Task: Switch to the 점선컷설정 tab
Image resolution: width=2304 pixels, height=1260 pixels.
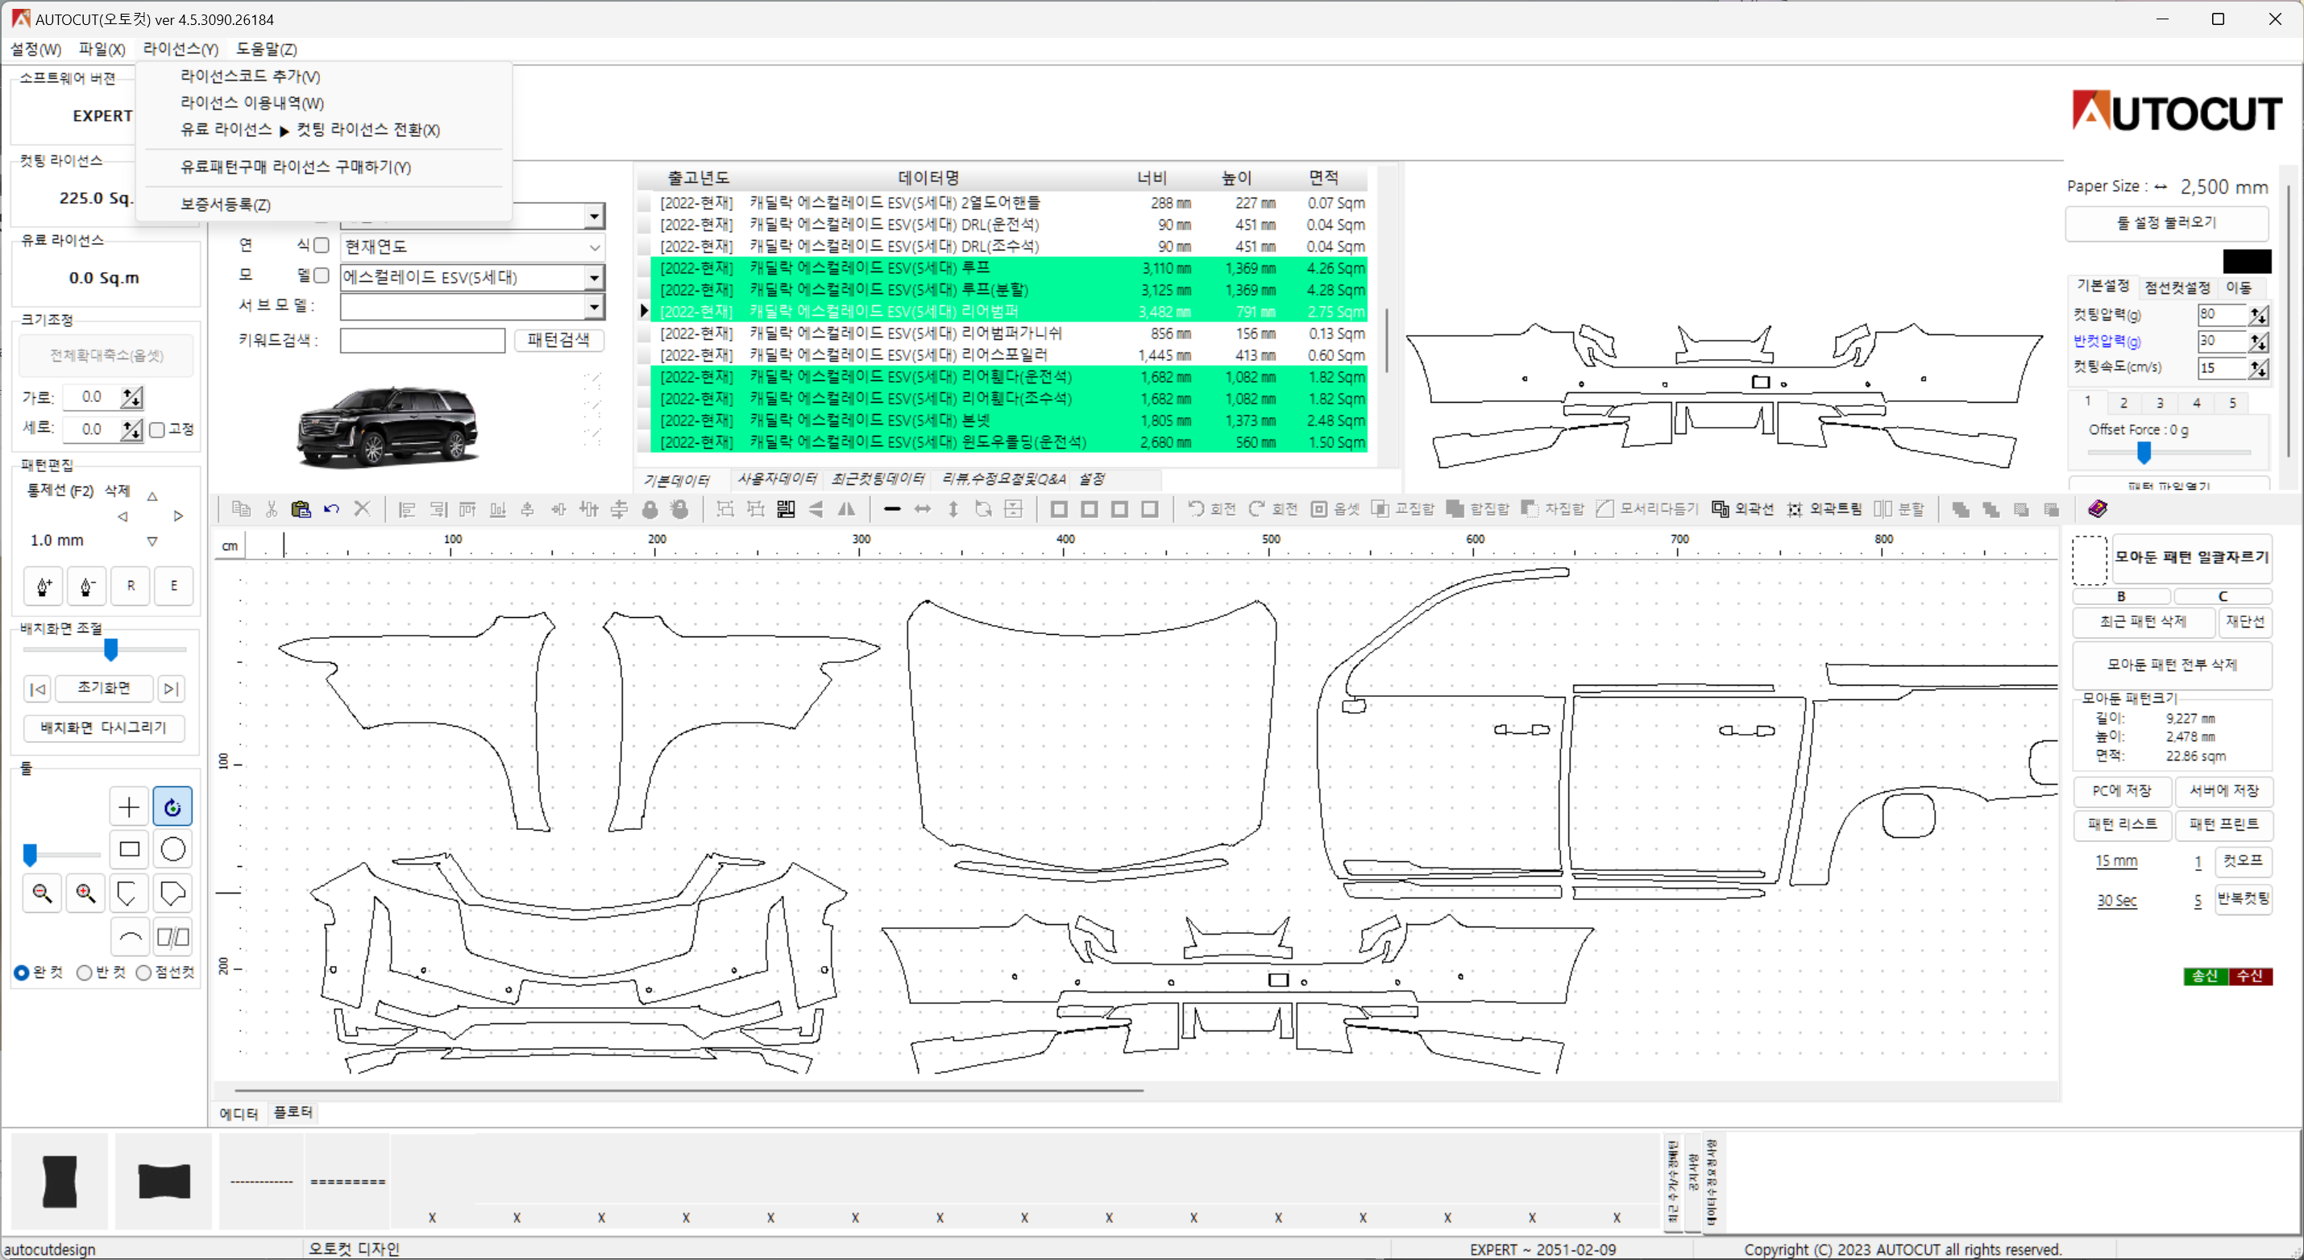Action: pyautogui.click(x=2178, y=287)
